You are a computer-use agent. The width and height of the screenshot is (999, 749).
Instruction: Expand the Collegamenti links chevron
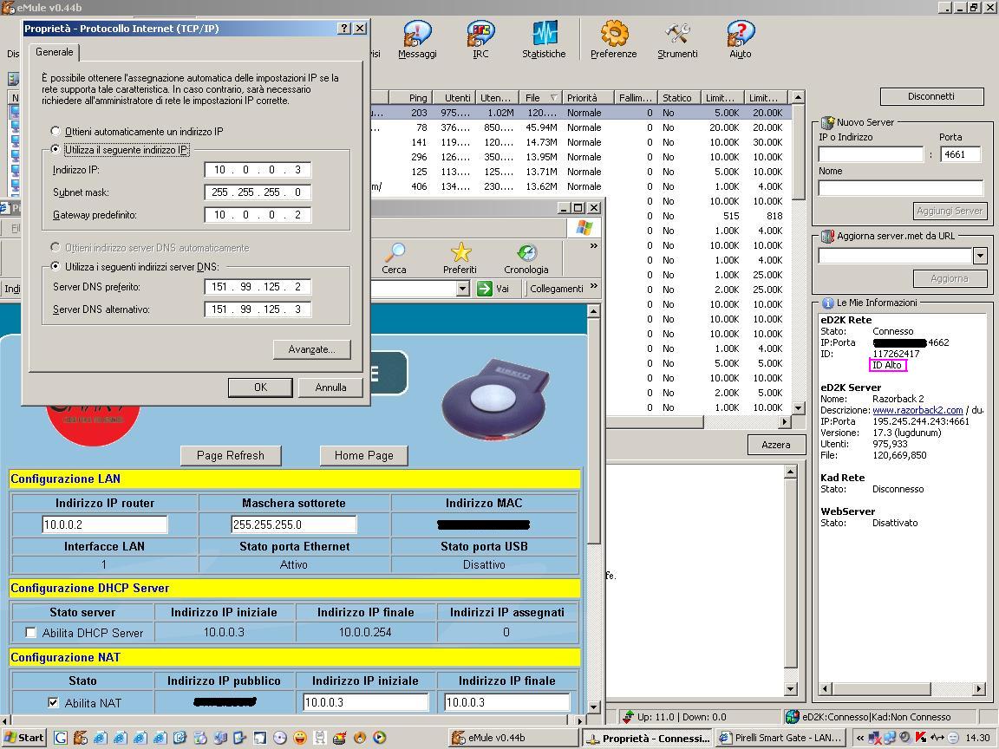coord(594,287)
